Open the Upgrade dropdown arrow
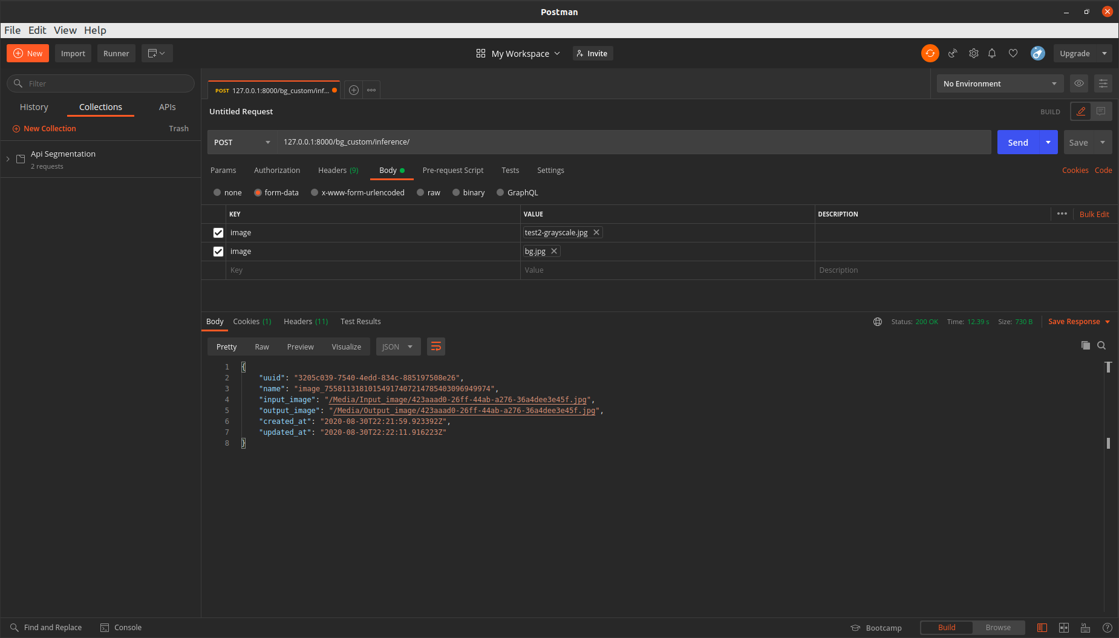Viewport: 1119px width, 638px height. pyautogui.click(x=1104, y=53)
